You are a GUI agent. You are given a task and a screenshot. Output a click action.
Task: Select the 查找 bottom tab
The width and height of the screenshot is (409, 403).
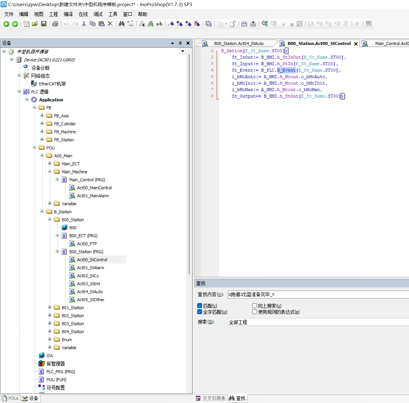click(x=237, y=398)
